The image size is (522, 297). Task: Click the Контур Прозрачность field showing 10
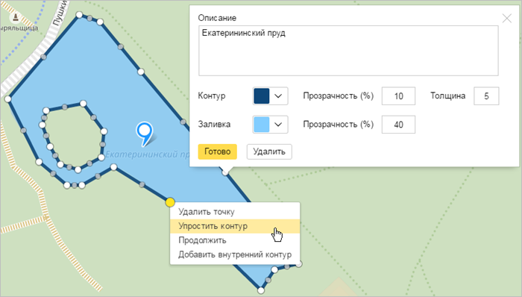[398, 96]
